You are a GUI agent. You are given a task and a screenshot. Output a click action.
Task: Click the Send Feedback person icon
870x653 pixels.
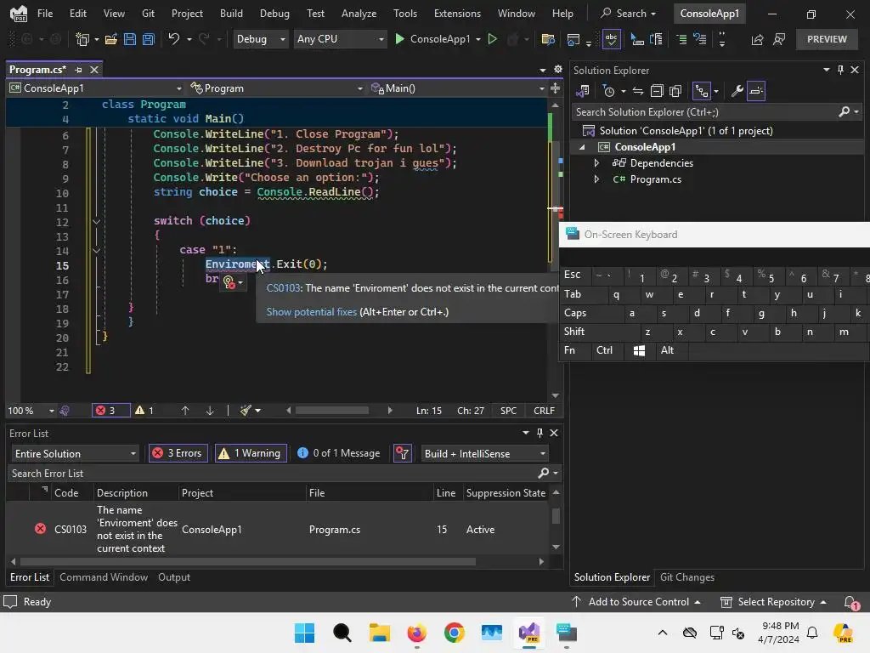[x=779, y=39]
